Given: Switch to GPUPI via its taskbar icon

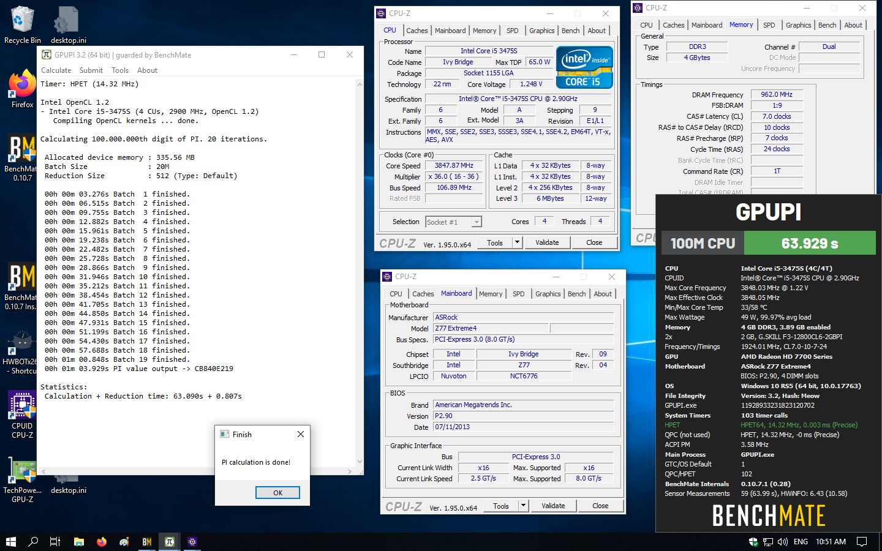Looking at the screenshot, I should (x=170, y=542).
